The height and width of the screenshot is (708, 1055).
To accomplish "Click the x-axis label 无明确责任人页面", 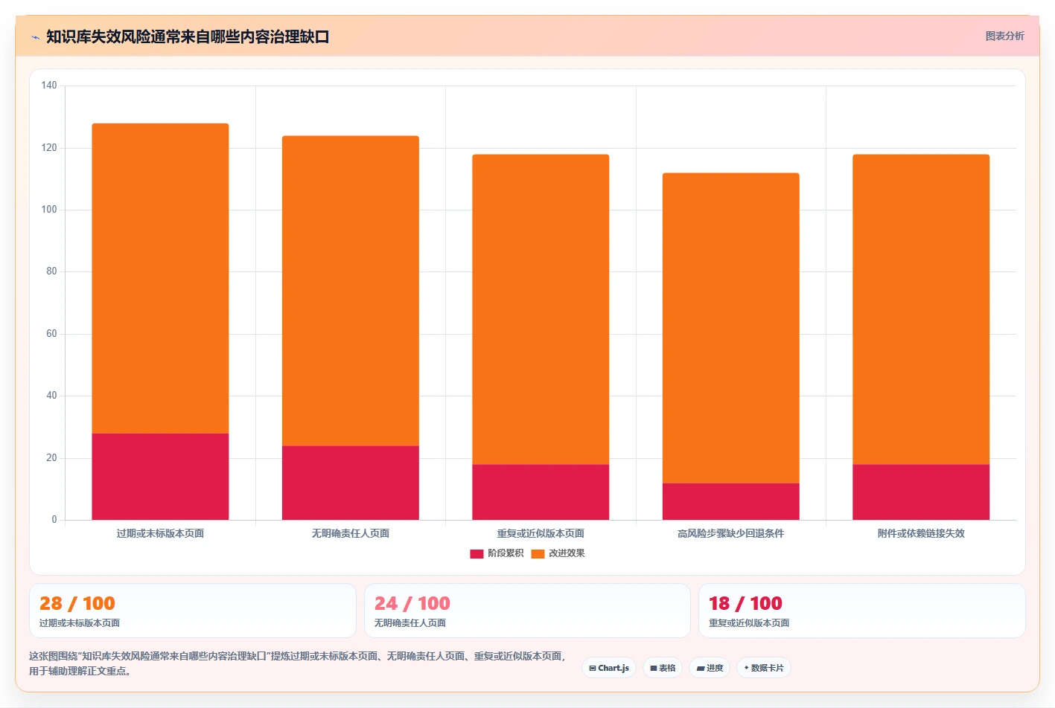I will (x=351, y=533).
